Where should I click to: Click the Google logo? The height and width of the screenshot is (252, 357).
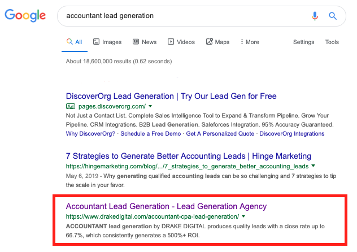[25, 15]
